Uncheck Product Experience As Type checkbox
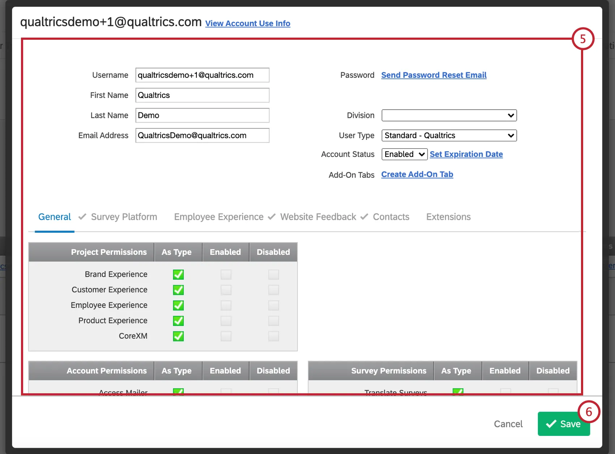The width and height of the screenshot is (615, 454). coord(178,321)
